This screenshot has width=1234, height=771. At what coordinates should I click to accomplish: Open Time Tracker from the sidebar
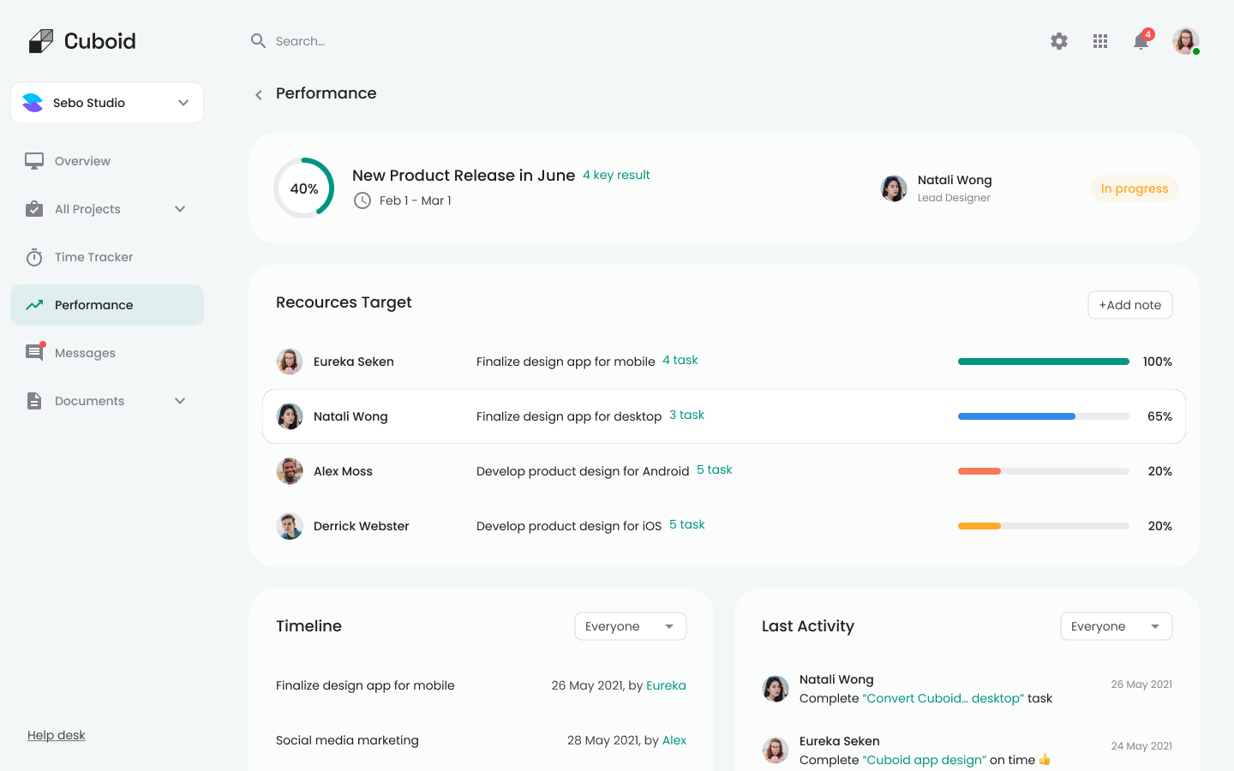pyautogui.click(x=93, y=257)
